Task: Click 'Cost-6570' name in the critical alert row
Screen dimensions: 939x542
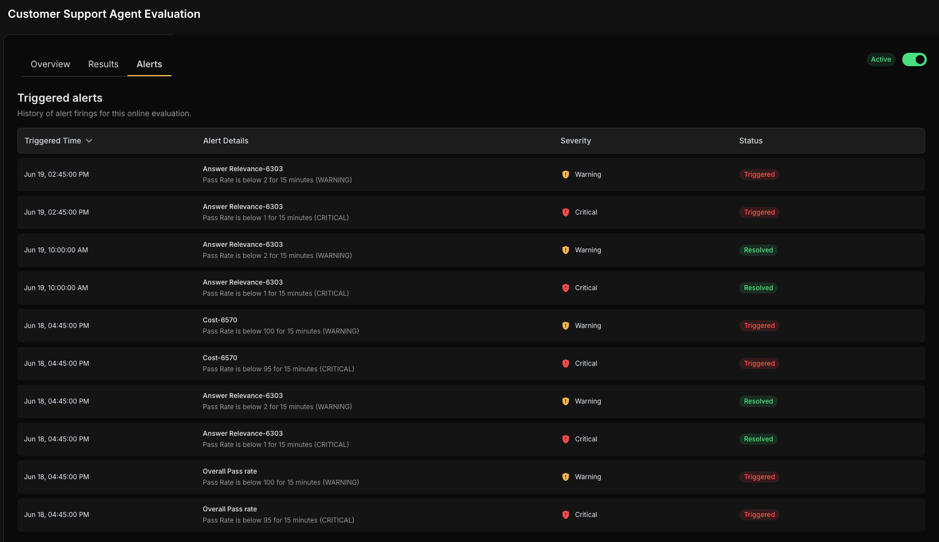Action: point(220,358)
